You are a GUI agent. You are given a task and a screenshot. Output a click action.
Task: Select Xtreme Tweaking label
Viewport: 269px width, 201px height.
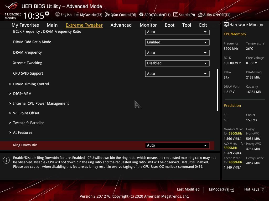tap(28, 63)
